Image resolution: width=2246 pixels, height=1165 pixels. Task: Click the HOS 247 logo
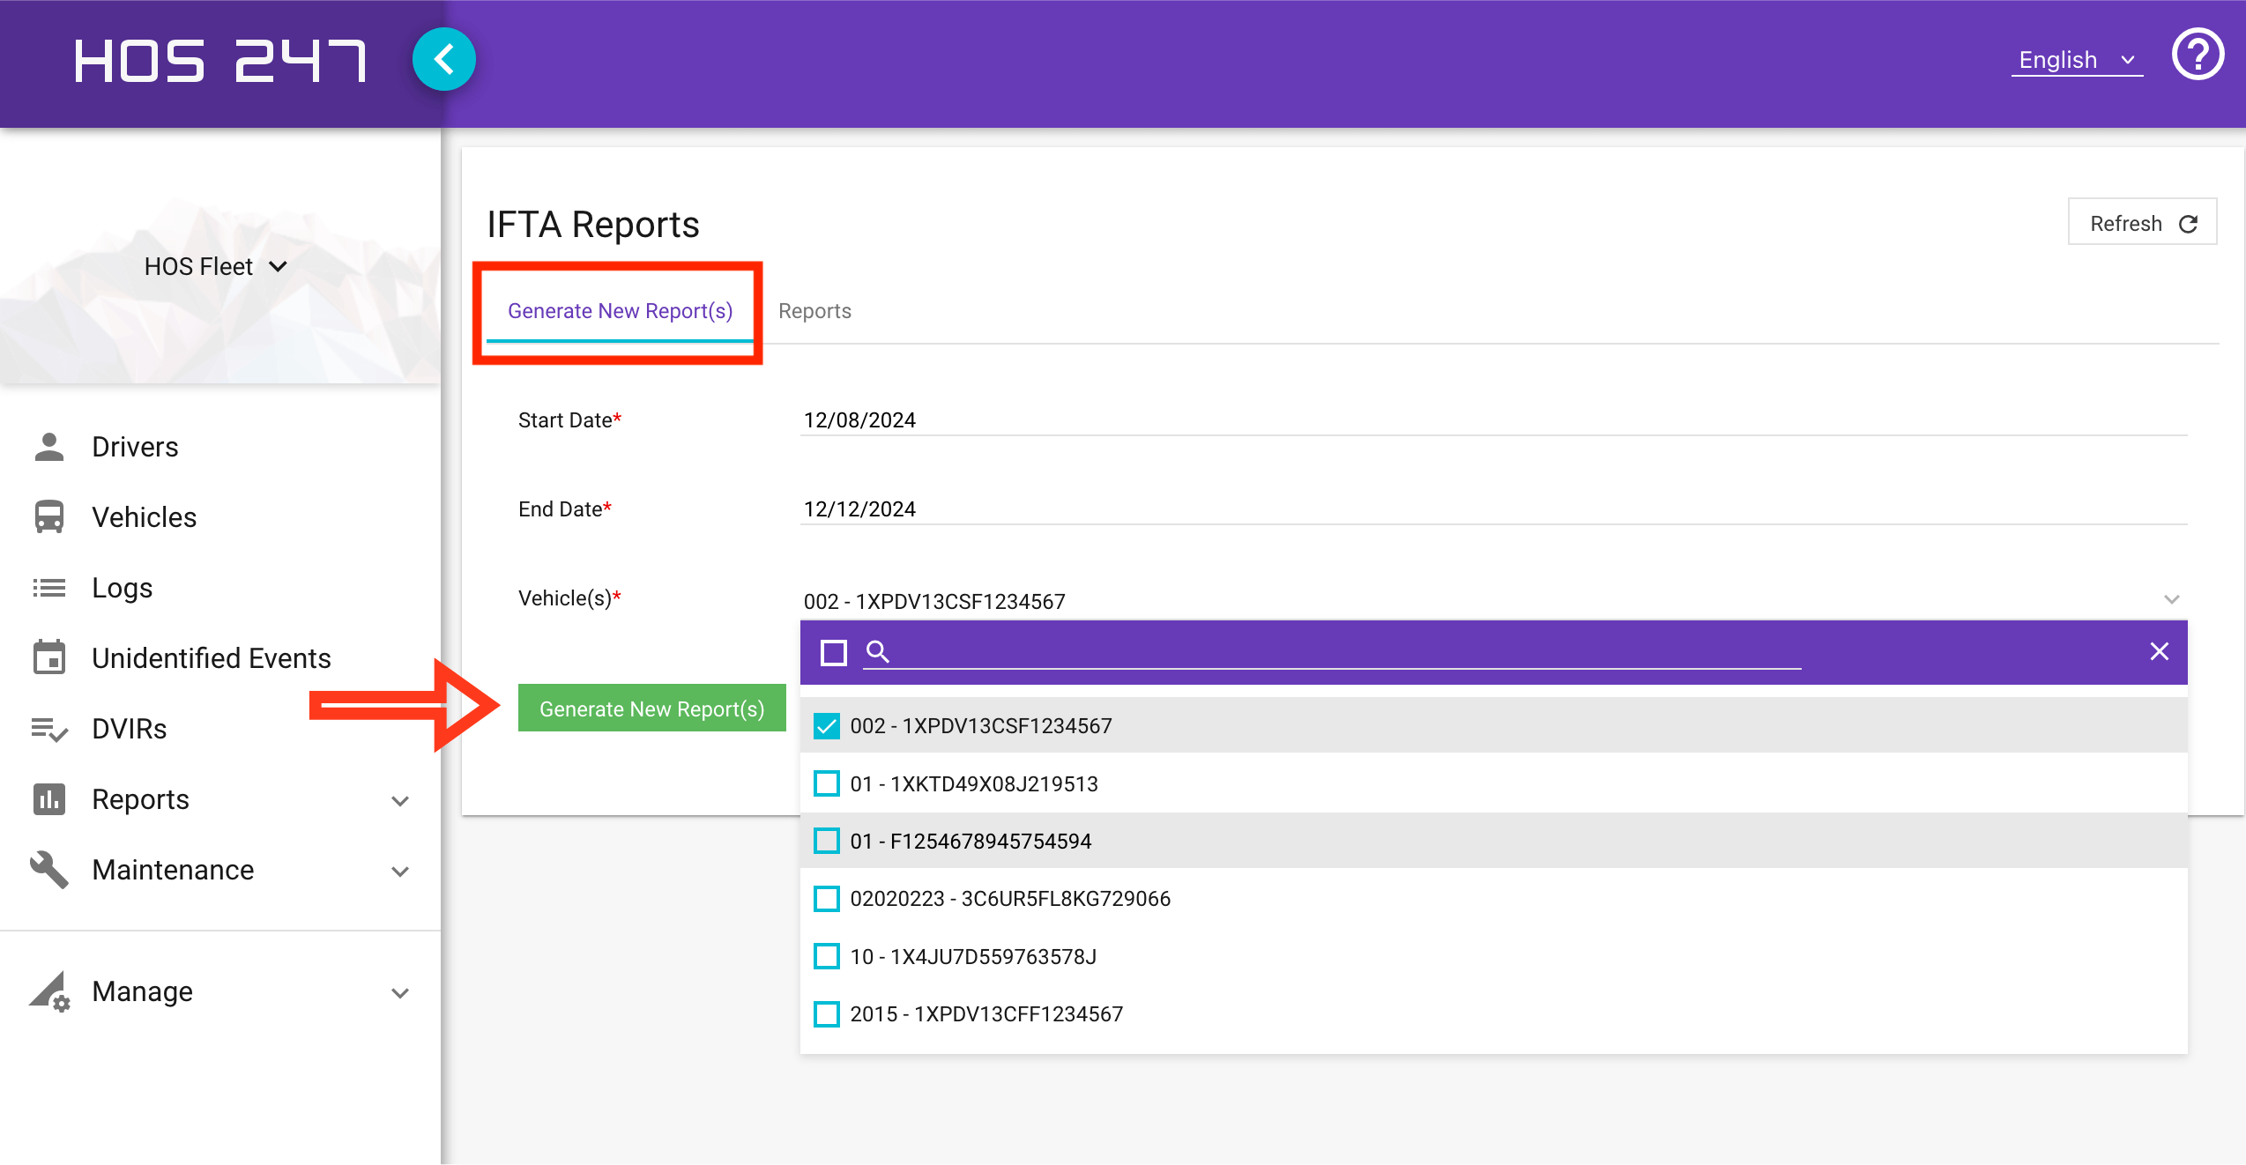(x=220, y=61)
